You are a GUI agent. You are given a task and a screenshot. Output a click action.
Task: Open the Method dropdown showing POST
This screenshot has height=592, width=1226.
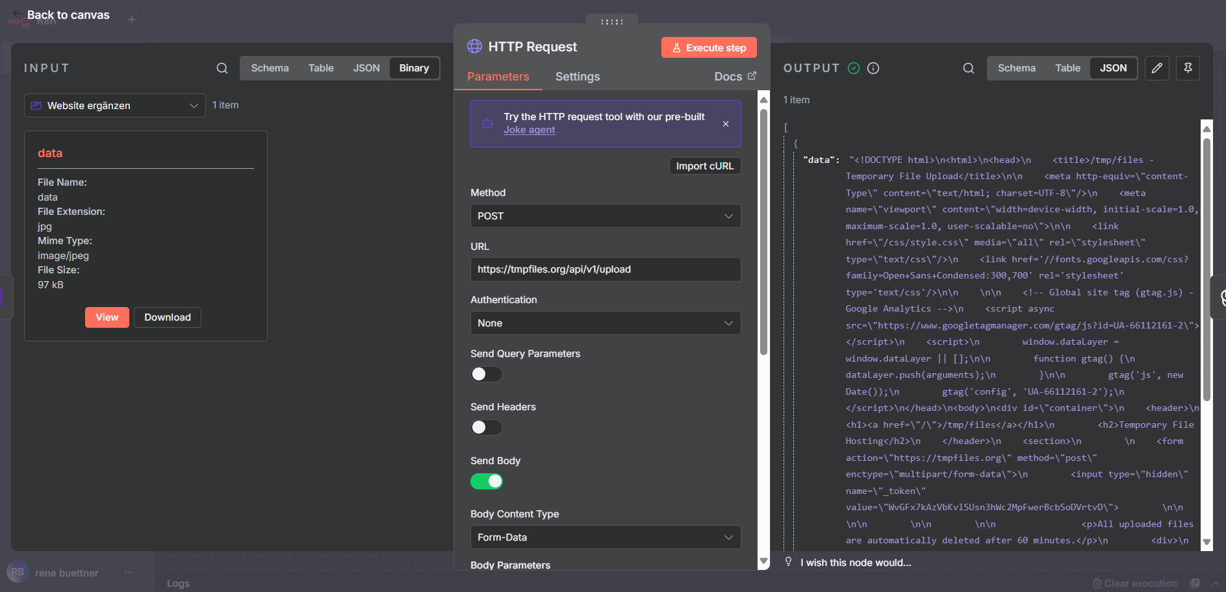point(605,216)
